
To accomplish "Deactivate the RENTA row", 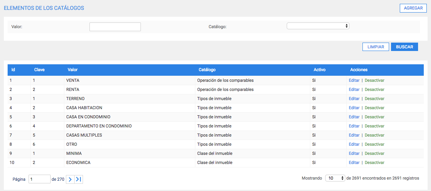I will [374, 89].
